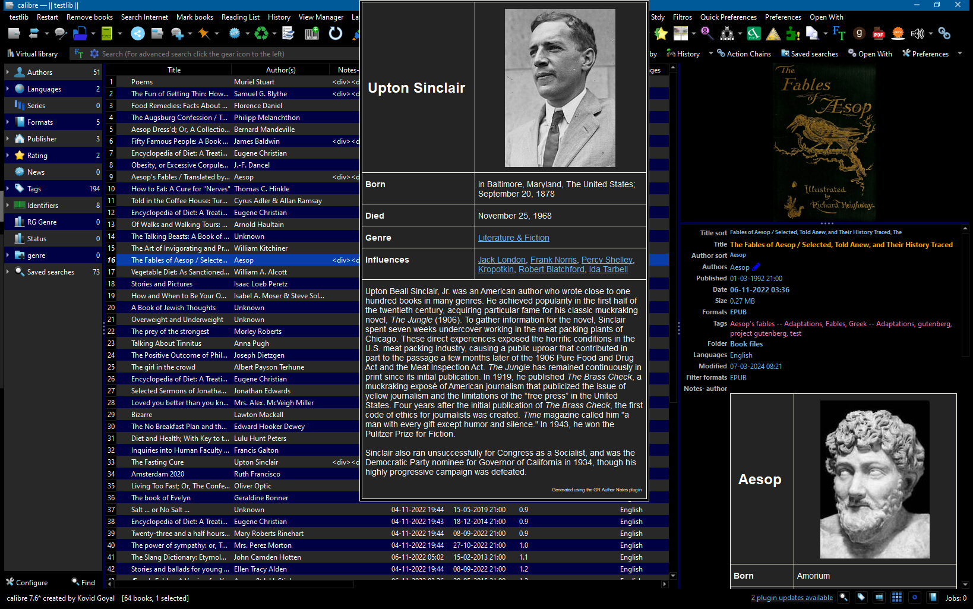This screenshot has width=973, height=609.
Task: Expand the Publisher category
Action: tap(8, 138)
